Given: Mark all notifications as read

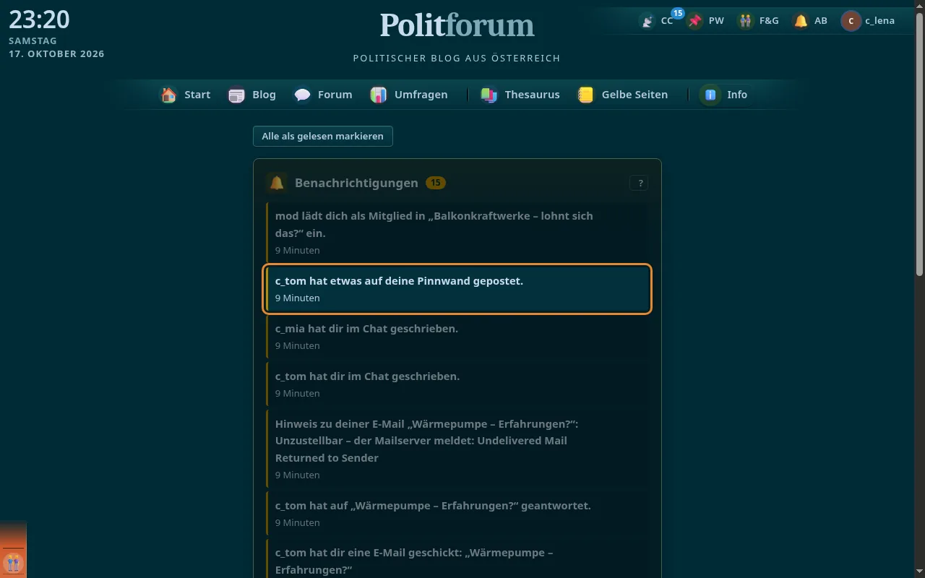Looking at the screenshot, I should [323, 136].
